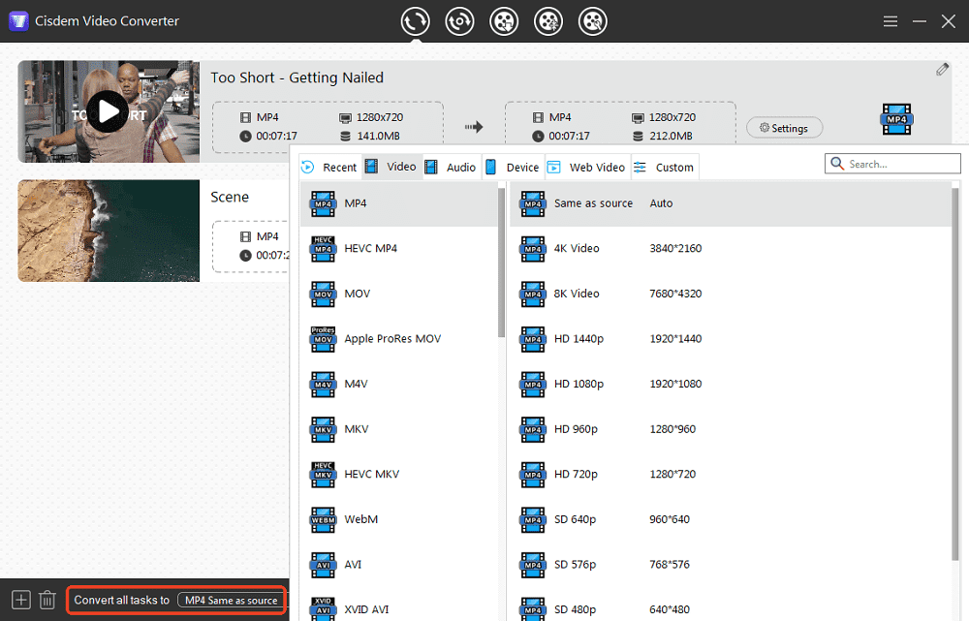Click the format Search field
Screen dimensions: 969x621
point(892,164)
